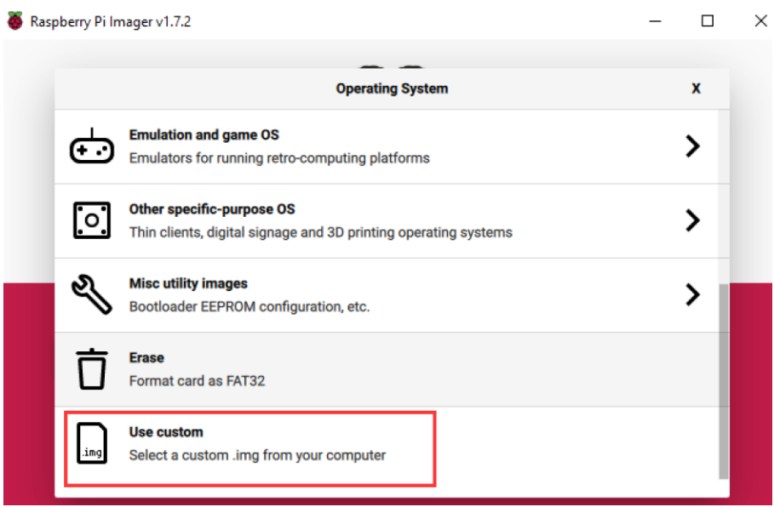The width and height of the screenshot is (774, 507).
Task: Click "Select a custom .img from your computer"
Action: tap(257, 455)
